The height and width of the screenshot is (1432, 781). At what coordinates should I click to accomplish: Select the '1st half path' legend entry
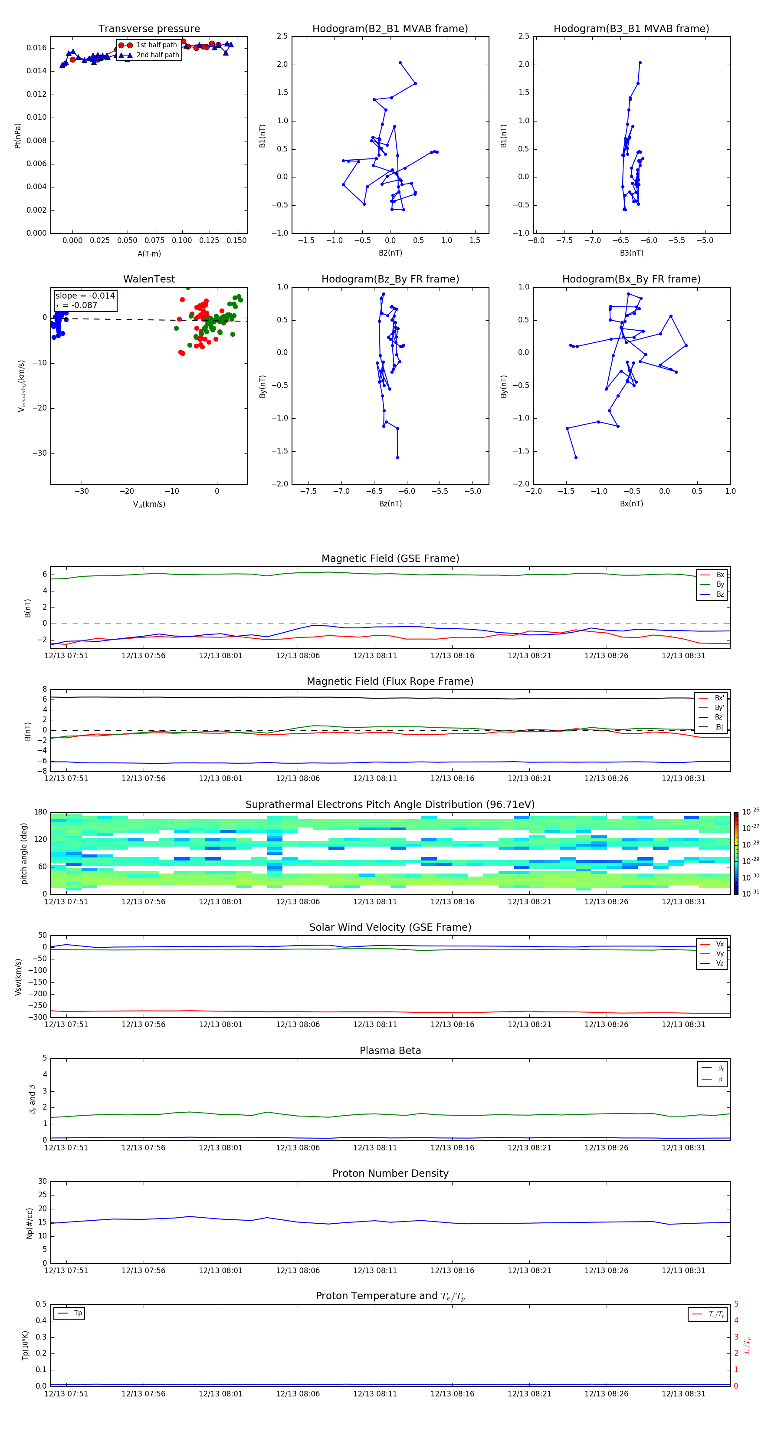148,45
